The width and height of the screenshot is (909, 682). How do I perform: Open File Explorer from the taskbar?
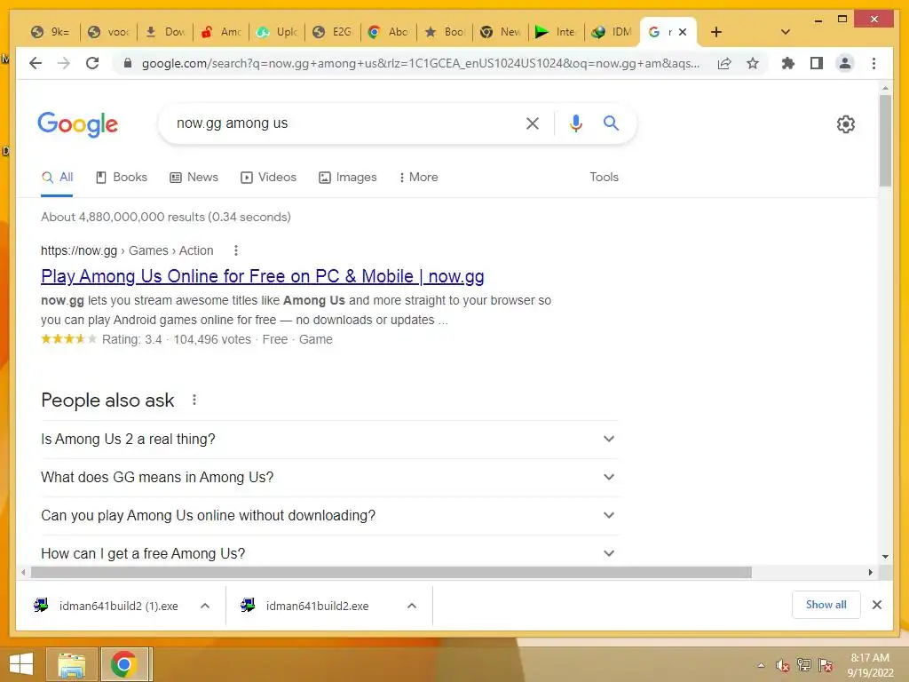coord(72,664)
